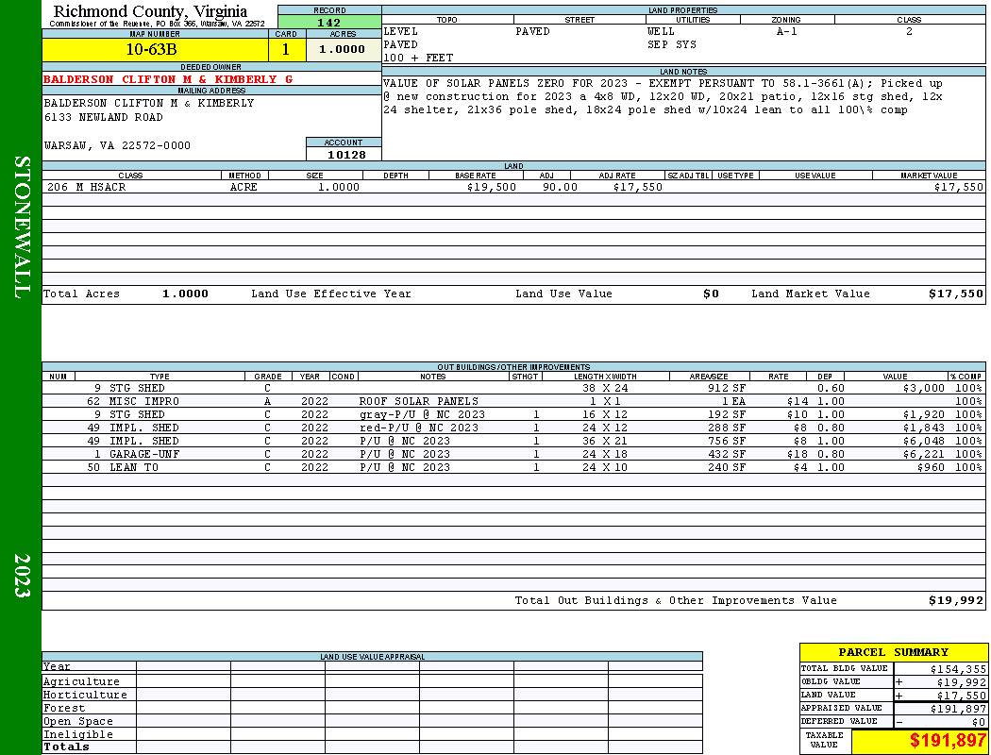Viewport: 991px width, 755px height.
Task: Click WARSAW, VA 22572-0000 text
Action: point(117,146)
